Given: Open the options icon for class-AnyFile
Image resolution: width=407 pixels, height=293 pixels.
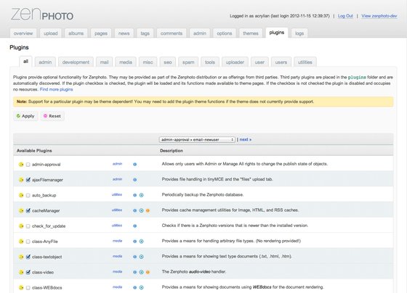Looking at the screenshot, I should click(x=141, y=242).
